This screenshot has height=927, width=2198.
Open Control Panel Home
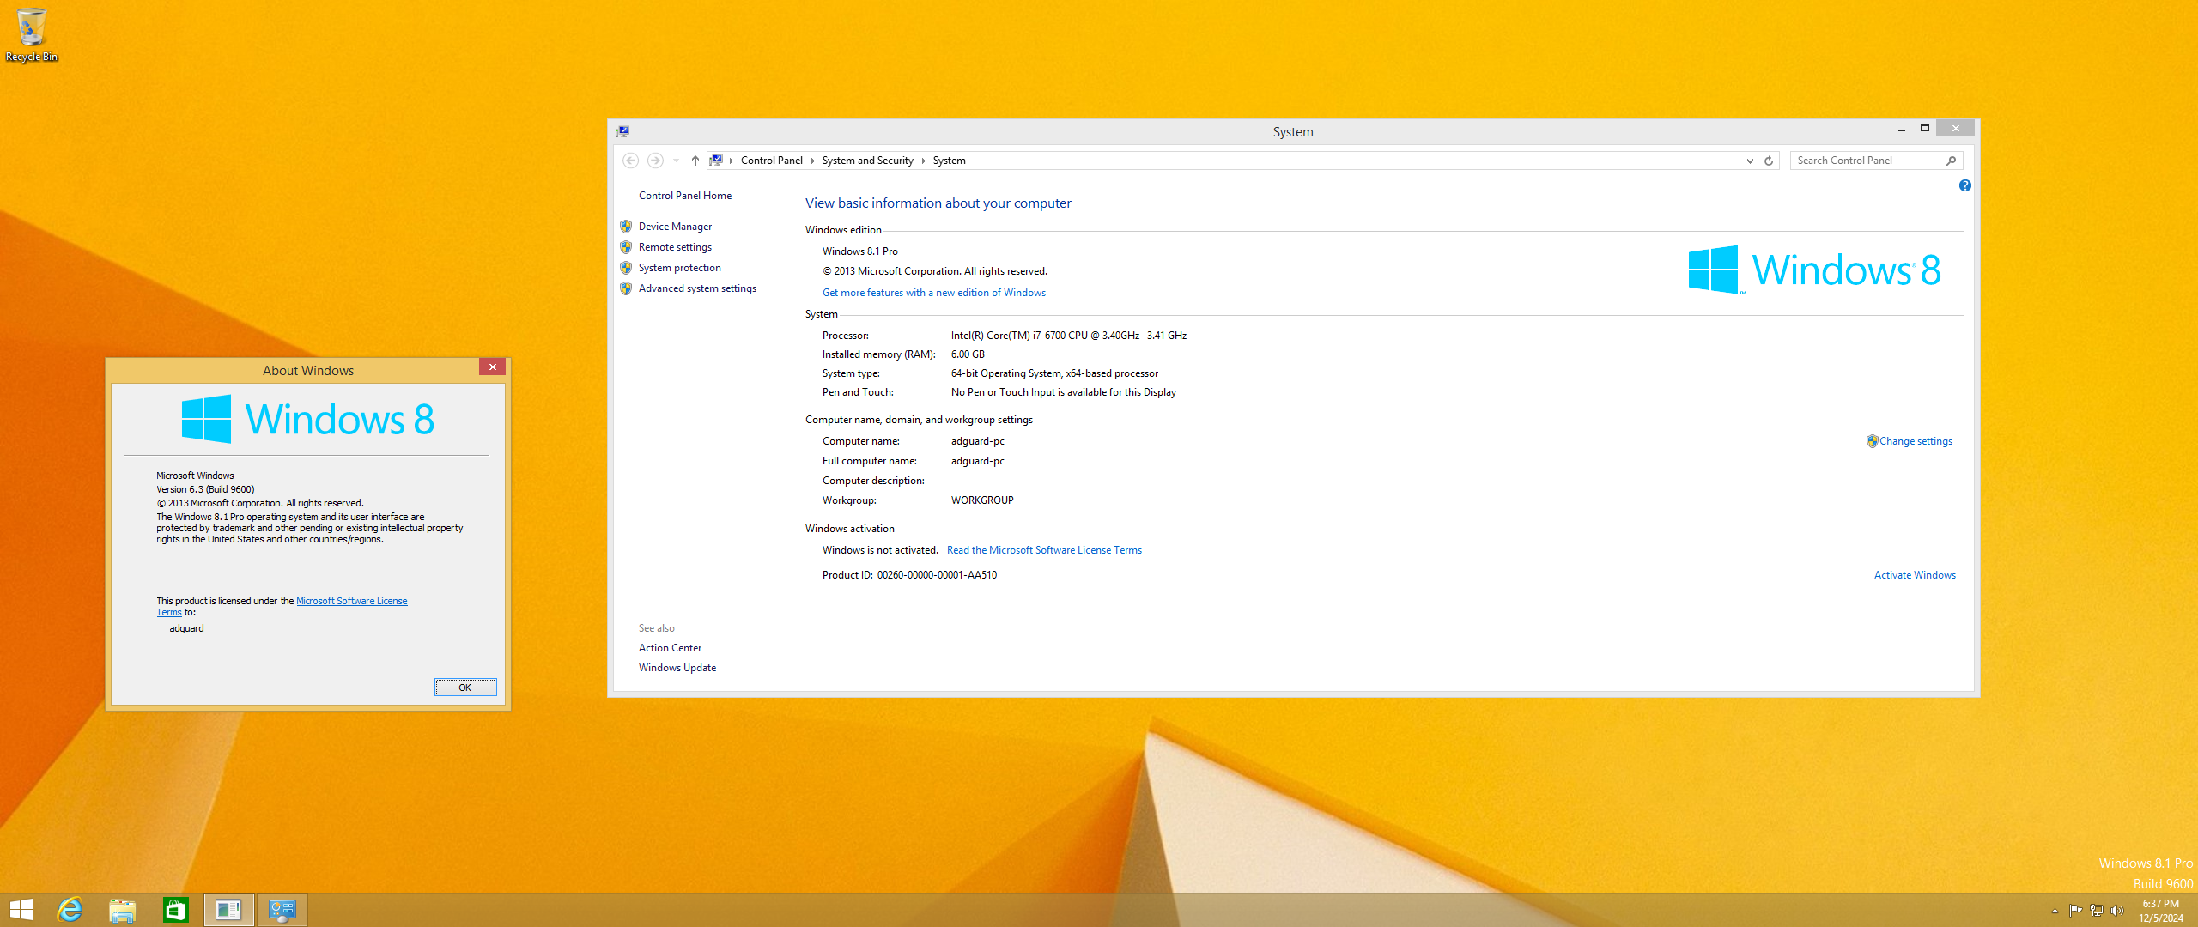pos(684,196)
